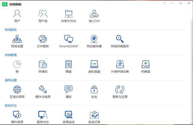Click the 存储管理 section heading
Image resolution: width=193 pixels, height=125 pixels.
pyautogui.click(x=11, y=55)
